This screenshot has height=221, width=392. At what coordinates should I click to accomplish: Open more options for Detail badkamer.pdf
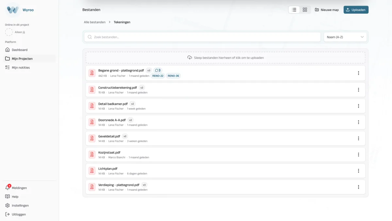tap(358, 106)
